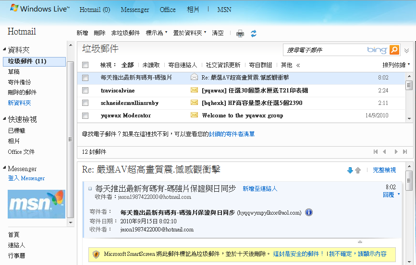Click the refresh arrows icon

[254, 34]
